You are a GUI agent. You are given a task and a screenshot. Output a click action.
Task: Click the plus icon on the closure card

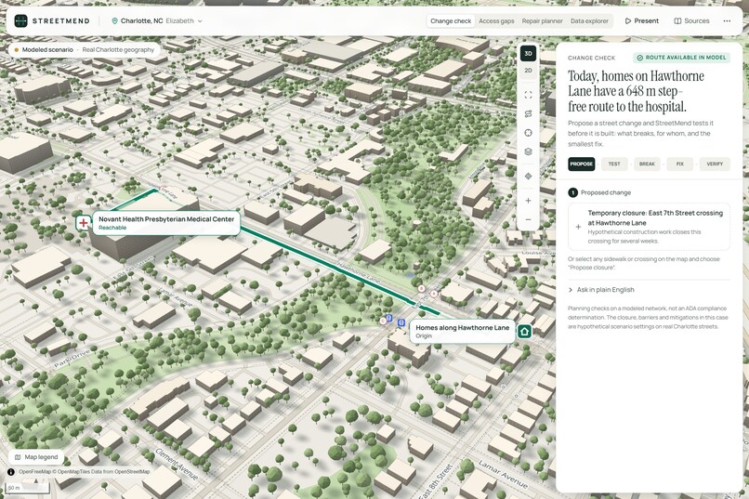point(578,227)
